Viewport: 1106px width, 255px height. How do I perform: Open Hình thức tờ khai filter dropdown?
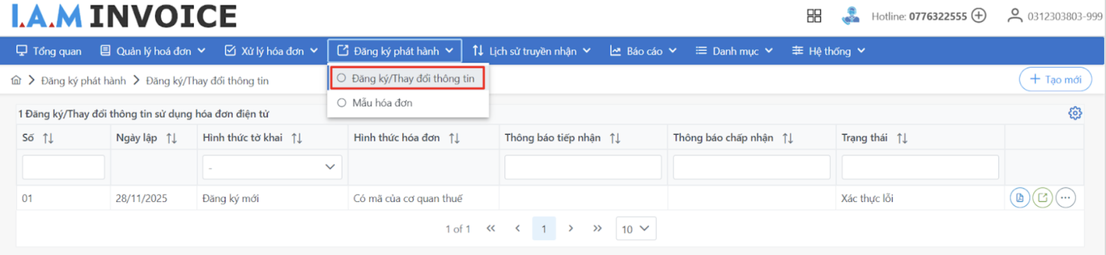(272, 167)
